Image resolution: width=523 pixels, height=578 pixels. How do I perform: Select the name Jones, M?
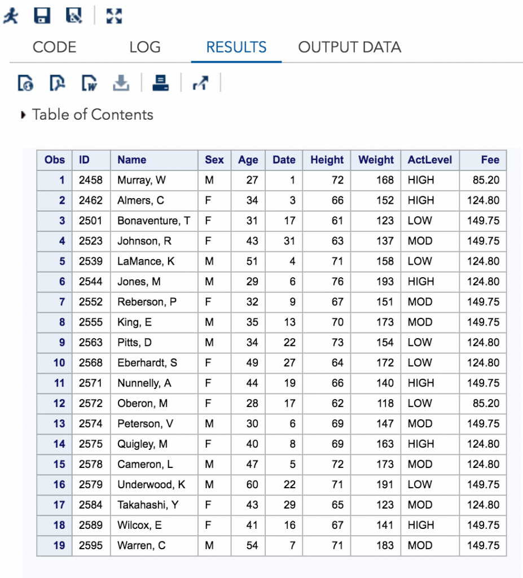(139, 282)
